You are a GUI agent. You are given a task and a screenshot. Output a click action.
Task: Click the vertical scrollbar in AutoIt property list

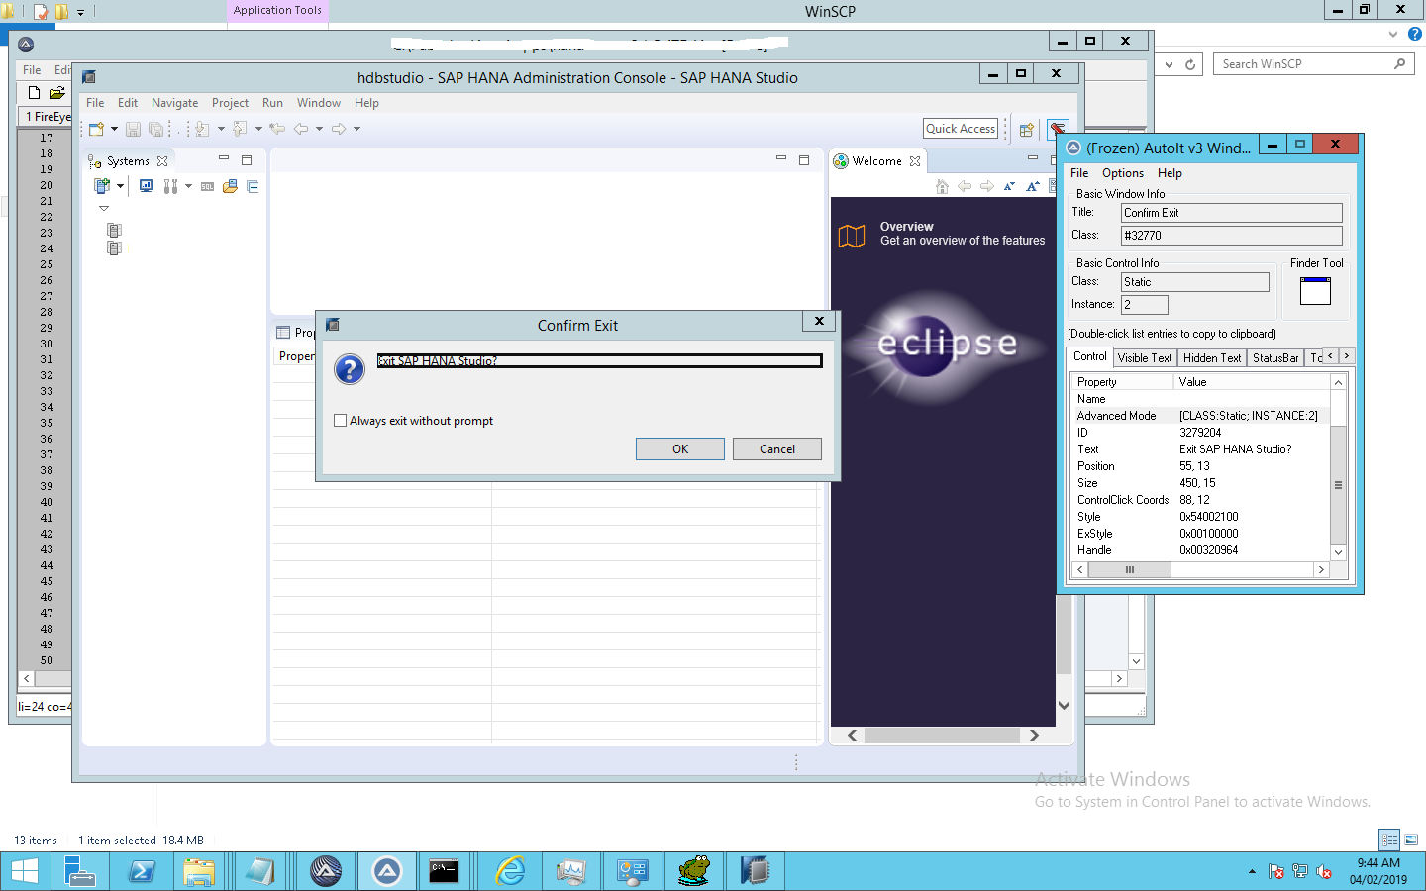[x=1339, y=467]
